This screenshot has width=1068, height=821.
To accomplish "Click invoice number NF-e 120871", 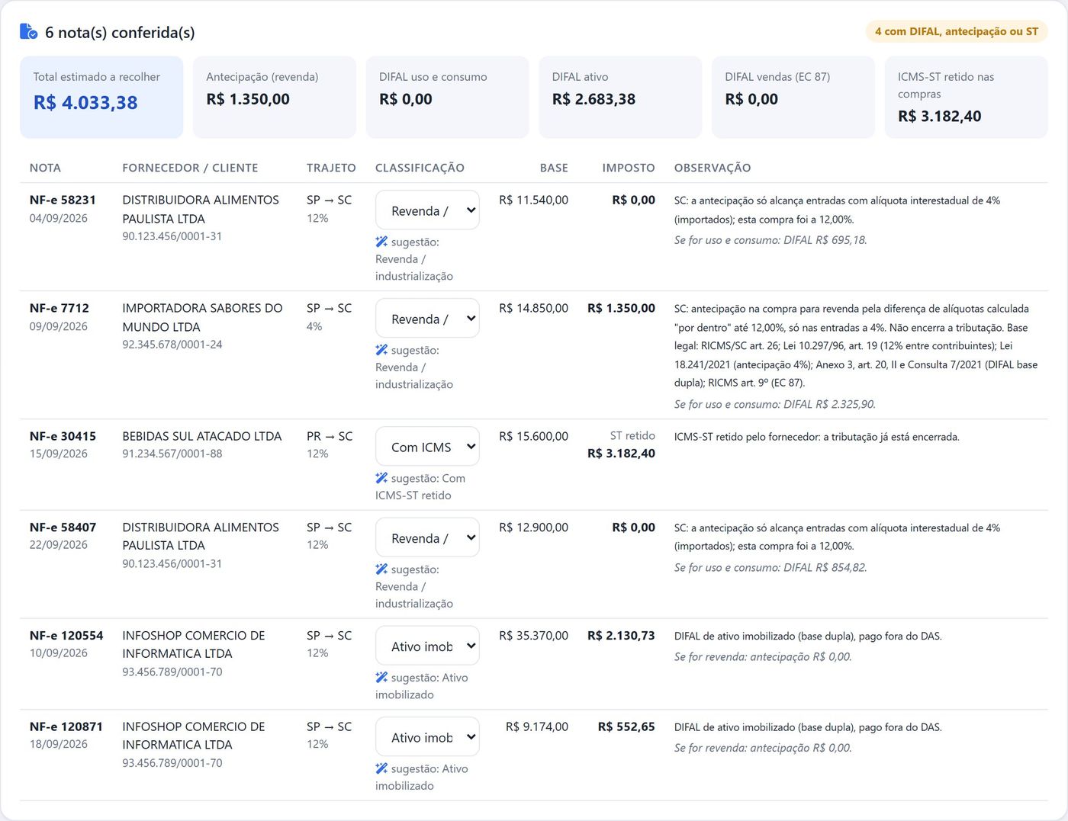I will 66,726.
